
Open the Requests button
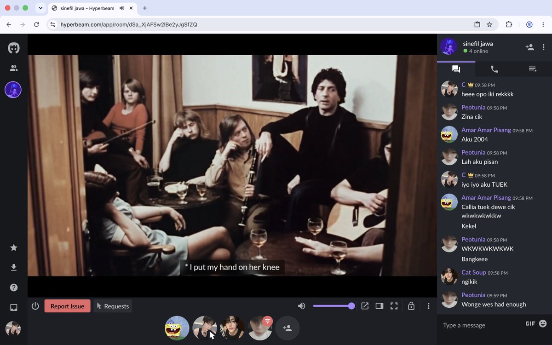click(113, 306)
